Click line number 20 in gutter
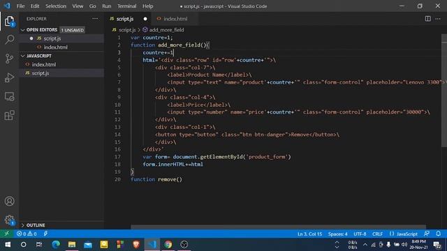The image size is (447, 251). point(117,179)
